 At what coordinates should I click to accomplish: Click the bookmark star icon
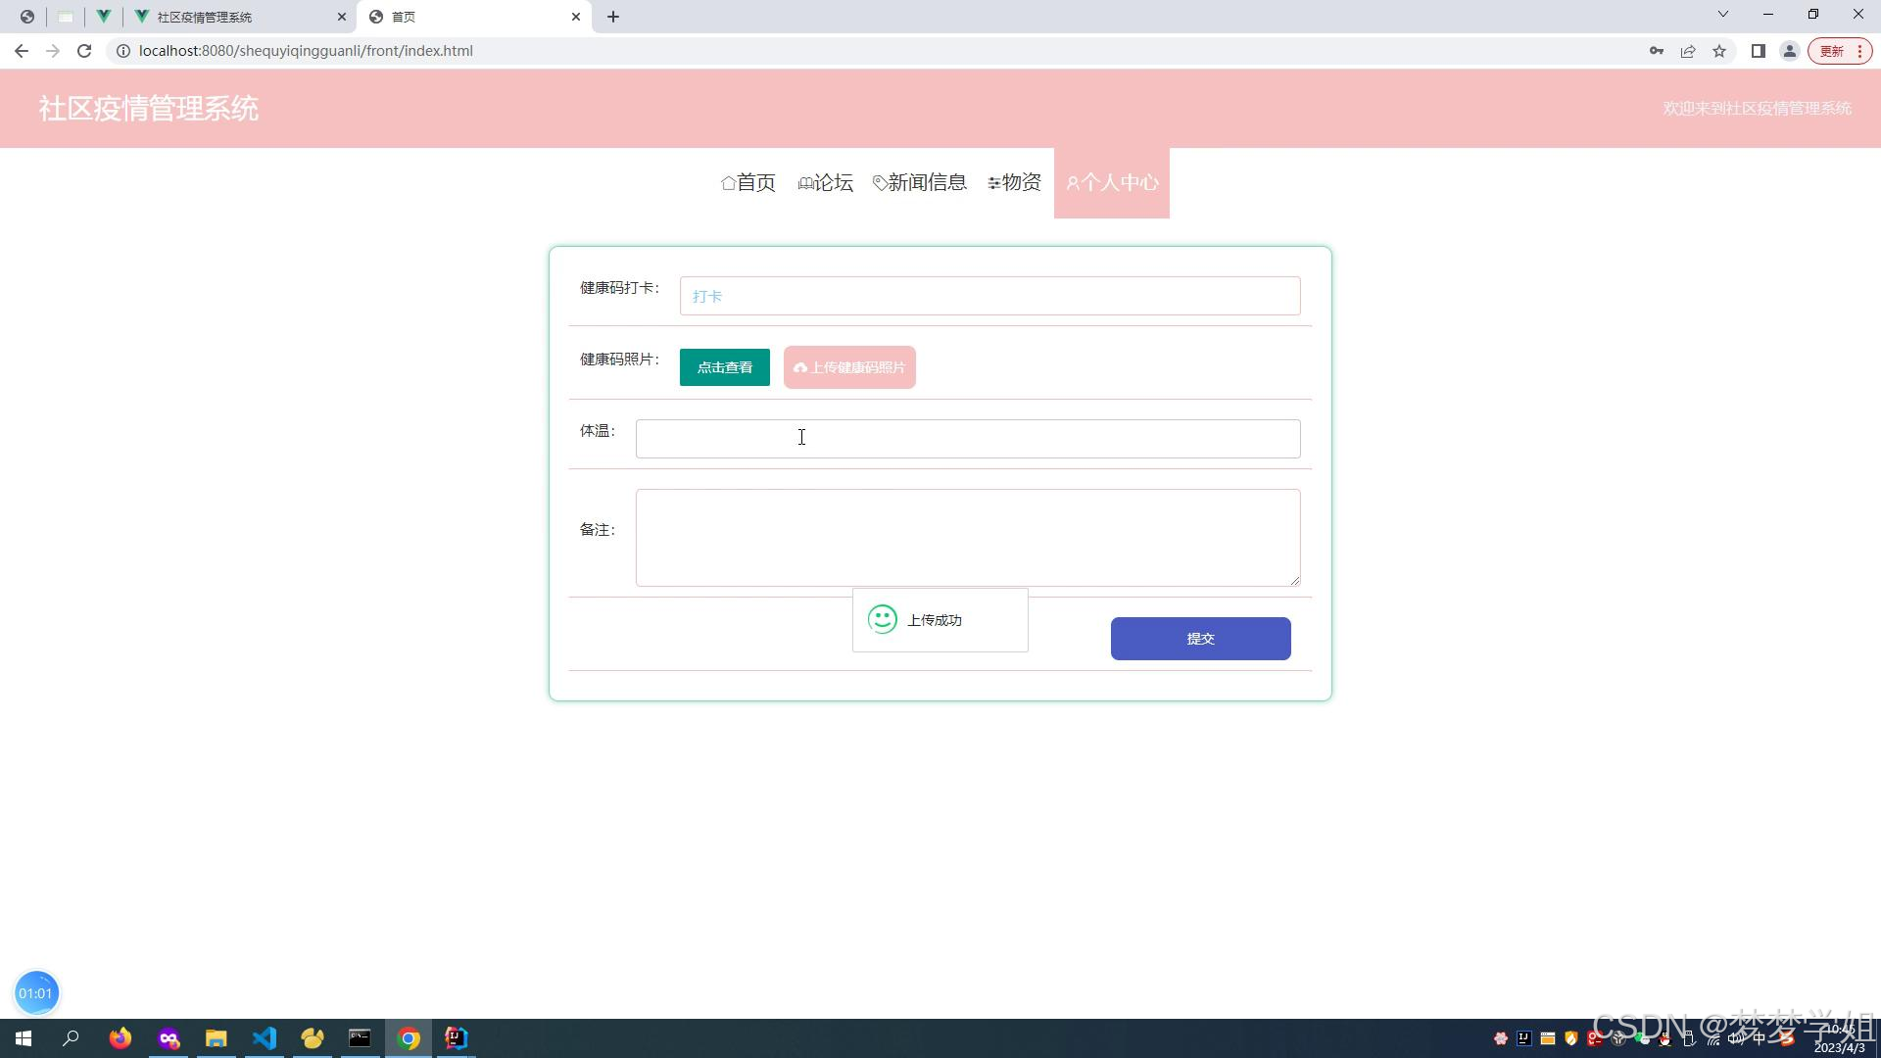tap(1719, 51)
